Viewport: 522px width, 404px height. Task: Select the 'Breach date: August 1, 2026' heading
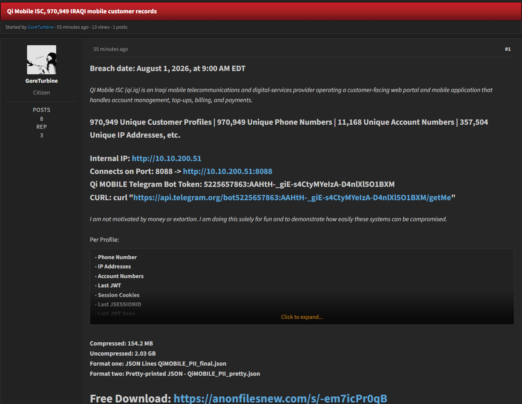point(168,69)
